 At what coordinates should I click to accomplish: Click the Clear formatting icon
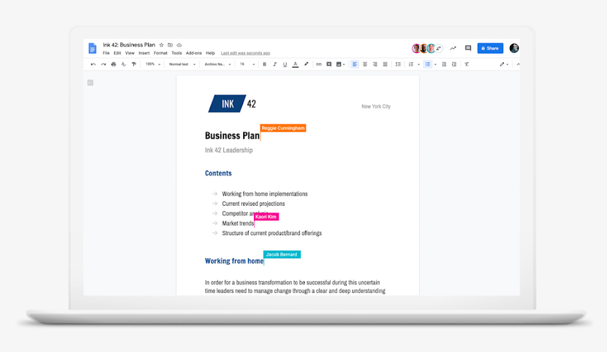[466, 65]
